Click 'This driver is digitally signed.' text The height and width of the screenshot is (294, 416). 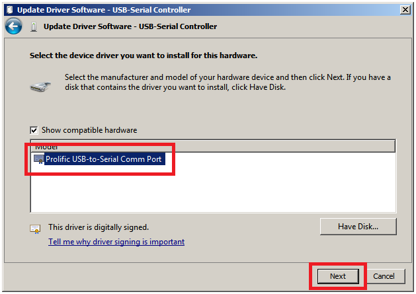99,227
